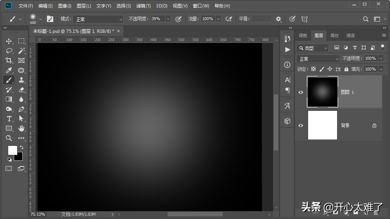Open the 滤镜(T) menu

pyautogui.click(x=143, y=6)
